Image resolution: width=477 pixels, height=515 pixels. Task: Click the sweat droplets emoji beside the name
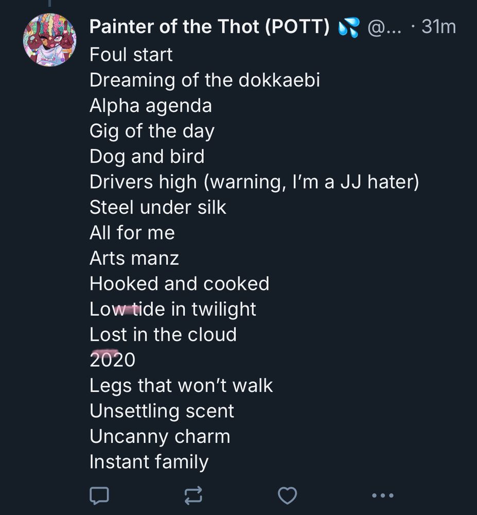[348, 28]
